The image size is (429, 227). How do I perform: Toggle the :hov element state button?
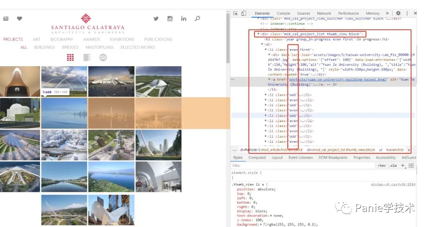point(382,166)
